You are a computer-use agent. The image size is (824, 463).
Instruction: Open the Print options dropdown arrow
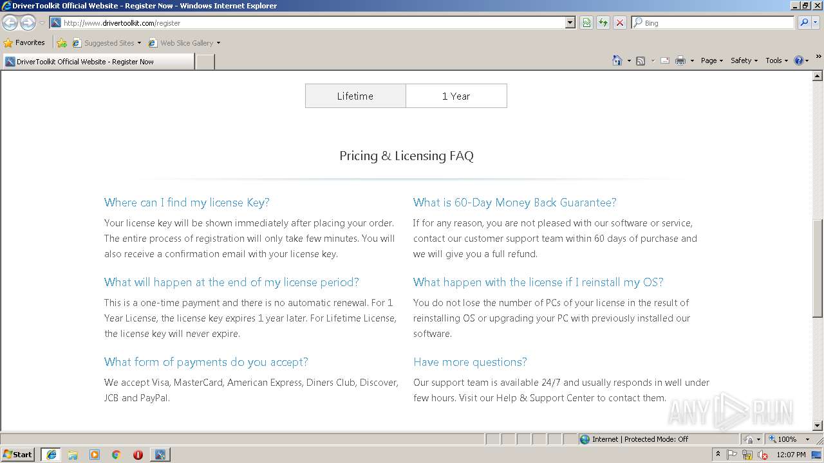[692, 60]
